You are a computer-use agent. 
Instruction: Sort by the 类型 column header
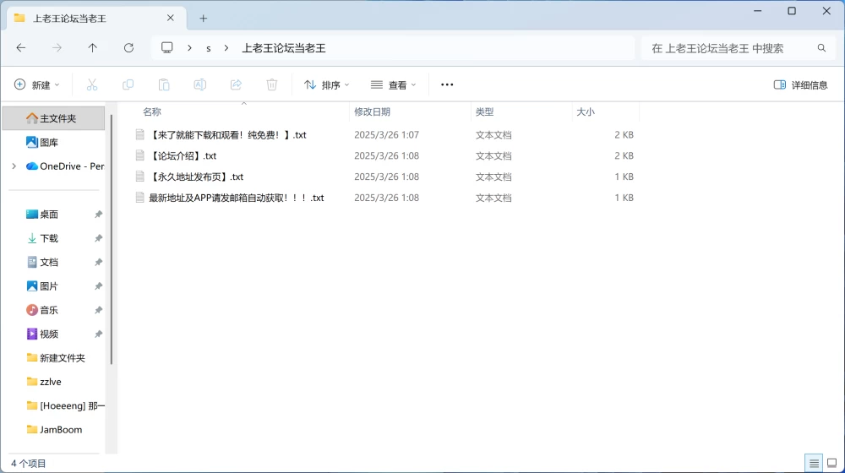coord(484,111)
